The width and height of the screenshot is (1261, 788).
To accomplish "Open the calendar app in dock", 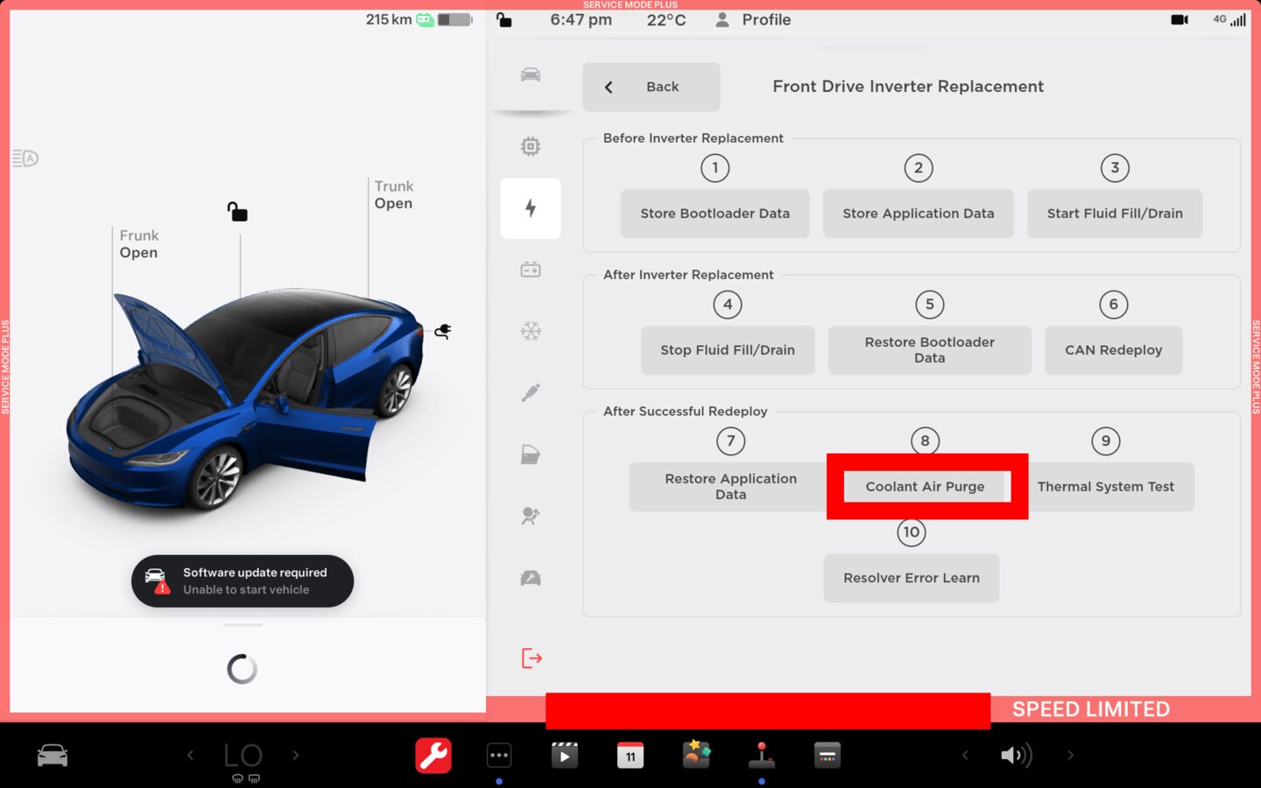I will tap(630, 756).
